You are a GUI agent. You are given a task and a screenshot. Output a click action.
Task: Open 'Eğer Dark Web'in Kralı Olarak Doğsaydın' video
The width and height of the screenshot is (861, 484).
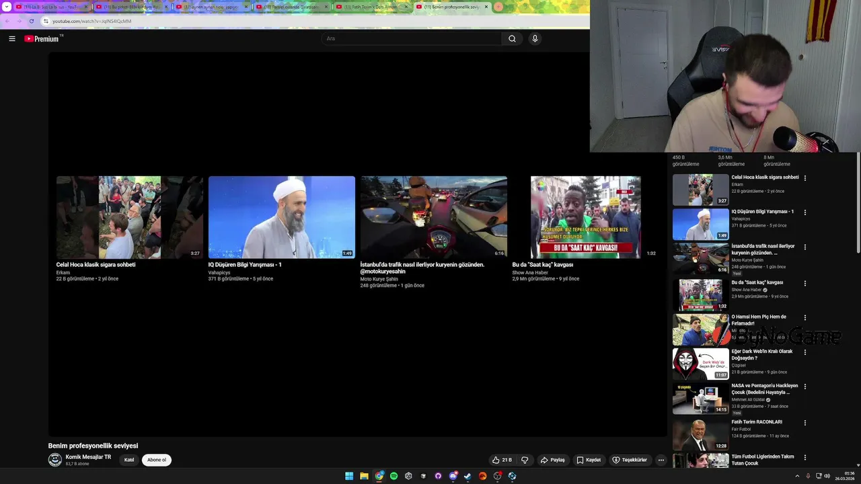tap(762, 354)
